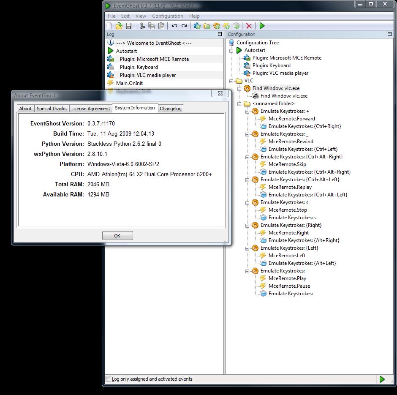This screenshot has width=397, height=395.
Task: Click the OK button in About dialog
Action: point(117,236)
